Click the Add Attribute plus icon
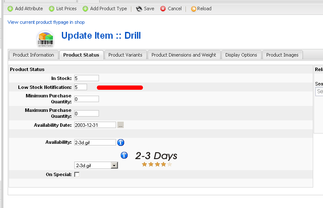The width and height of the screenshot is (323, 208). click(10, 9)
